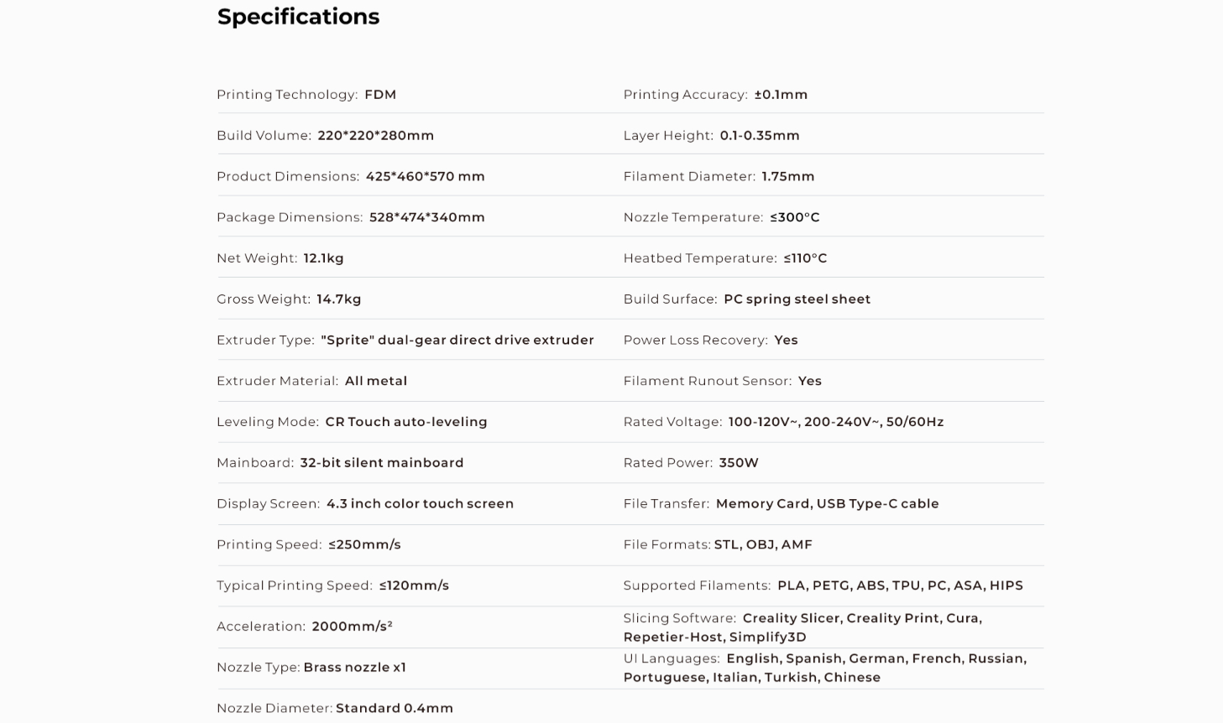This screenshot has height=723, width=1223.
Task: Click the Supported Filaments list
Action: tap(900, 585)
